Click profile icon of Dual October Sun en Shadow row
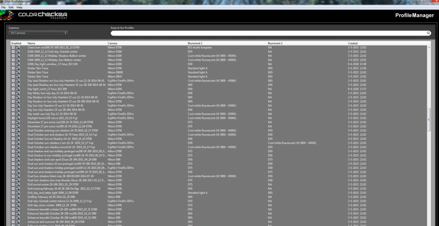The image size is (439, 226). [x=18, y=139]
